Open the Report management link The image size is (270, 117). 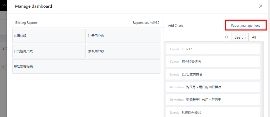pos(245,26)
